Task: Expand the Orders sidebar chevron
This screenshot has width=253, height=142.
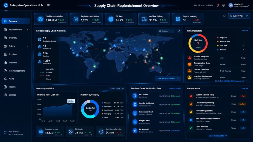Action: pos(28,46)
